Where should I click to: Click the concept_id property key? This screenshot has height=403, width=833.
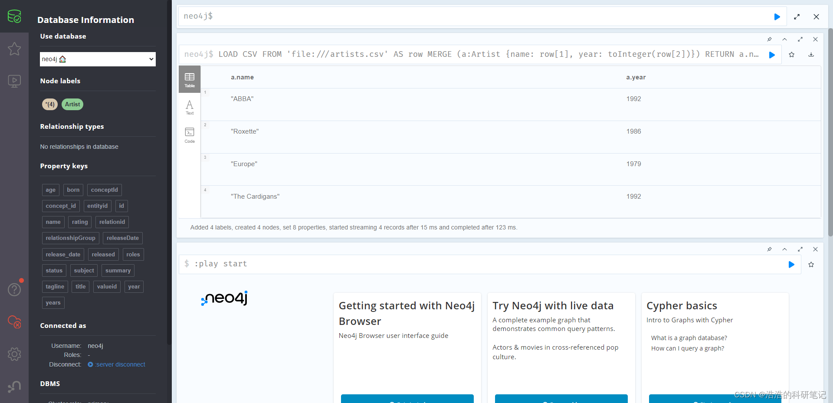[61, 206]
